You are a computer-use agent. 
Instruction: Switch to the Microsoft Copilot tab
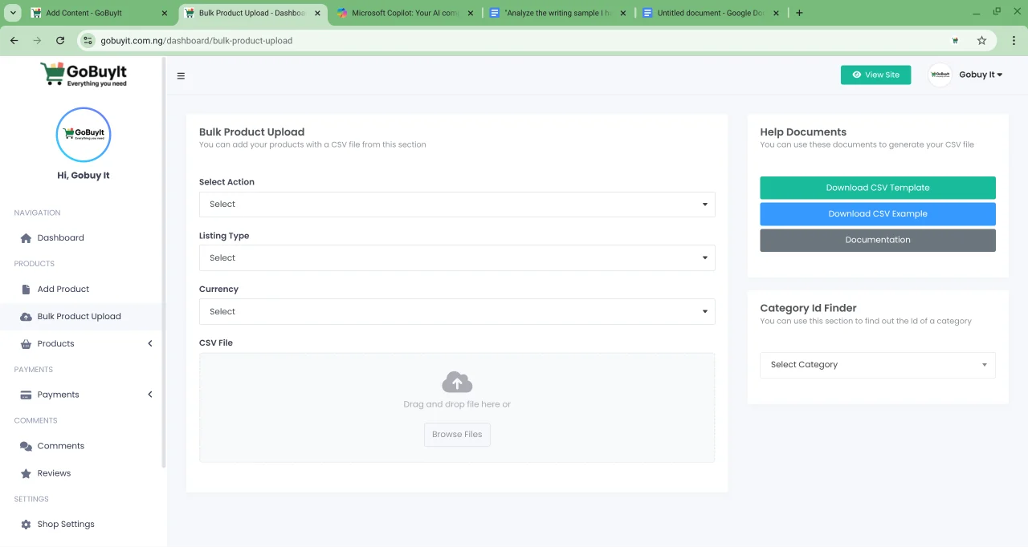405,13
